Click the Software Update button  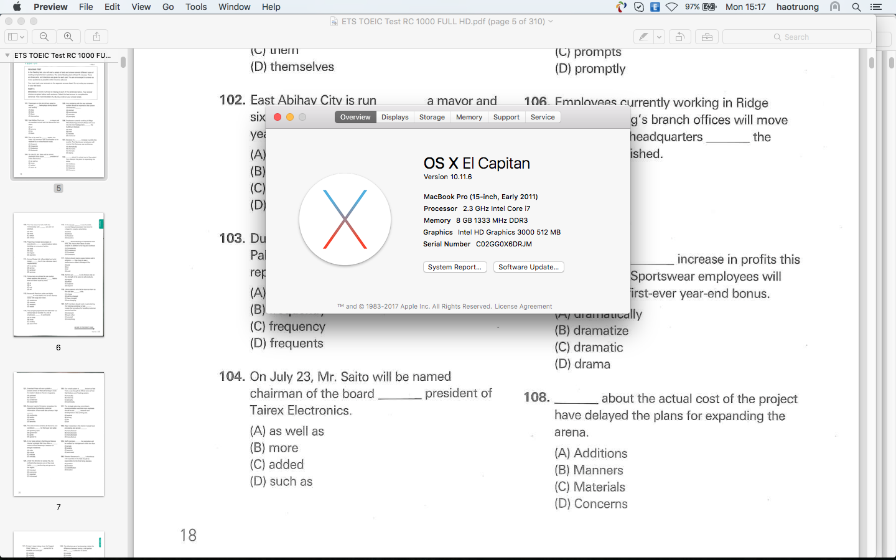pos(529,267)
